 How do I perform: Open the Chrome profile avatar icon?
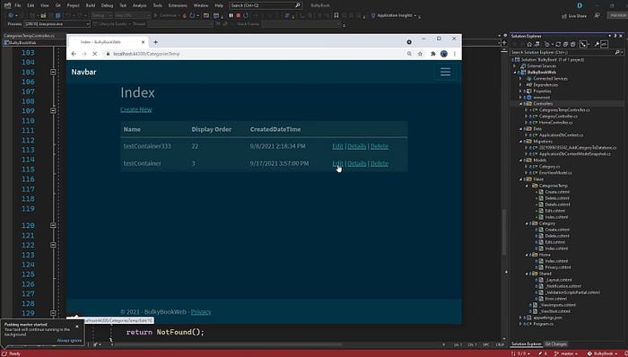point(444,54)
